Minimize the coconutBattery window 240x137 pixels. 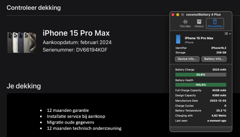point(178,15)
